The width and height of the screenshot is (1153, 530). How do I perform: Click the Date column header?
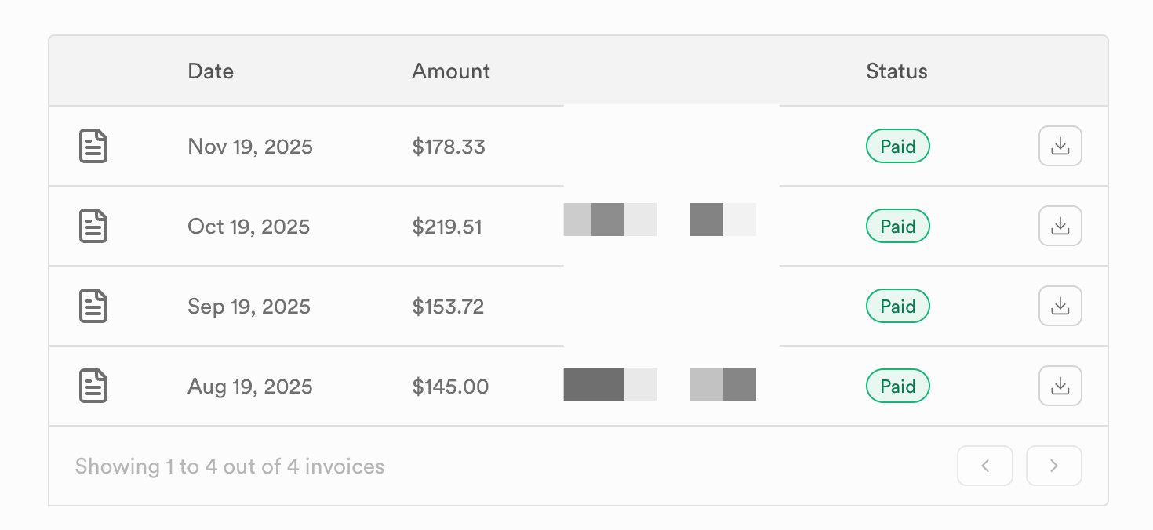211,71
